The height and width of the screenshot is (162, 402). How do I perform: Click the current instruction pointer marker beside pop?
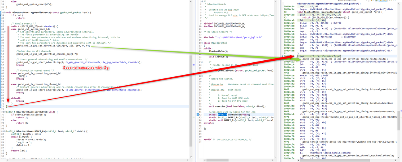(x=283, y=56)
